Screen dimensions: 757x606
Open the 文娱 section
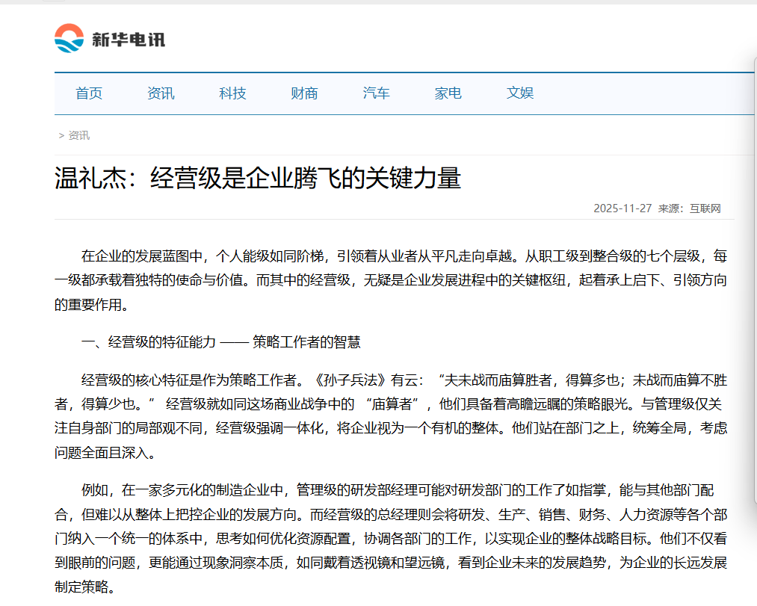(519, 93)
